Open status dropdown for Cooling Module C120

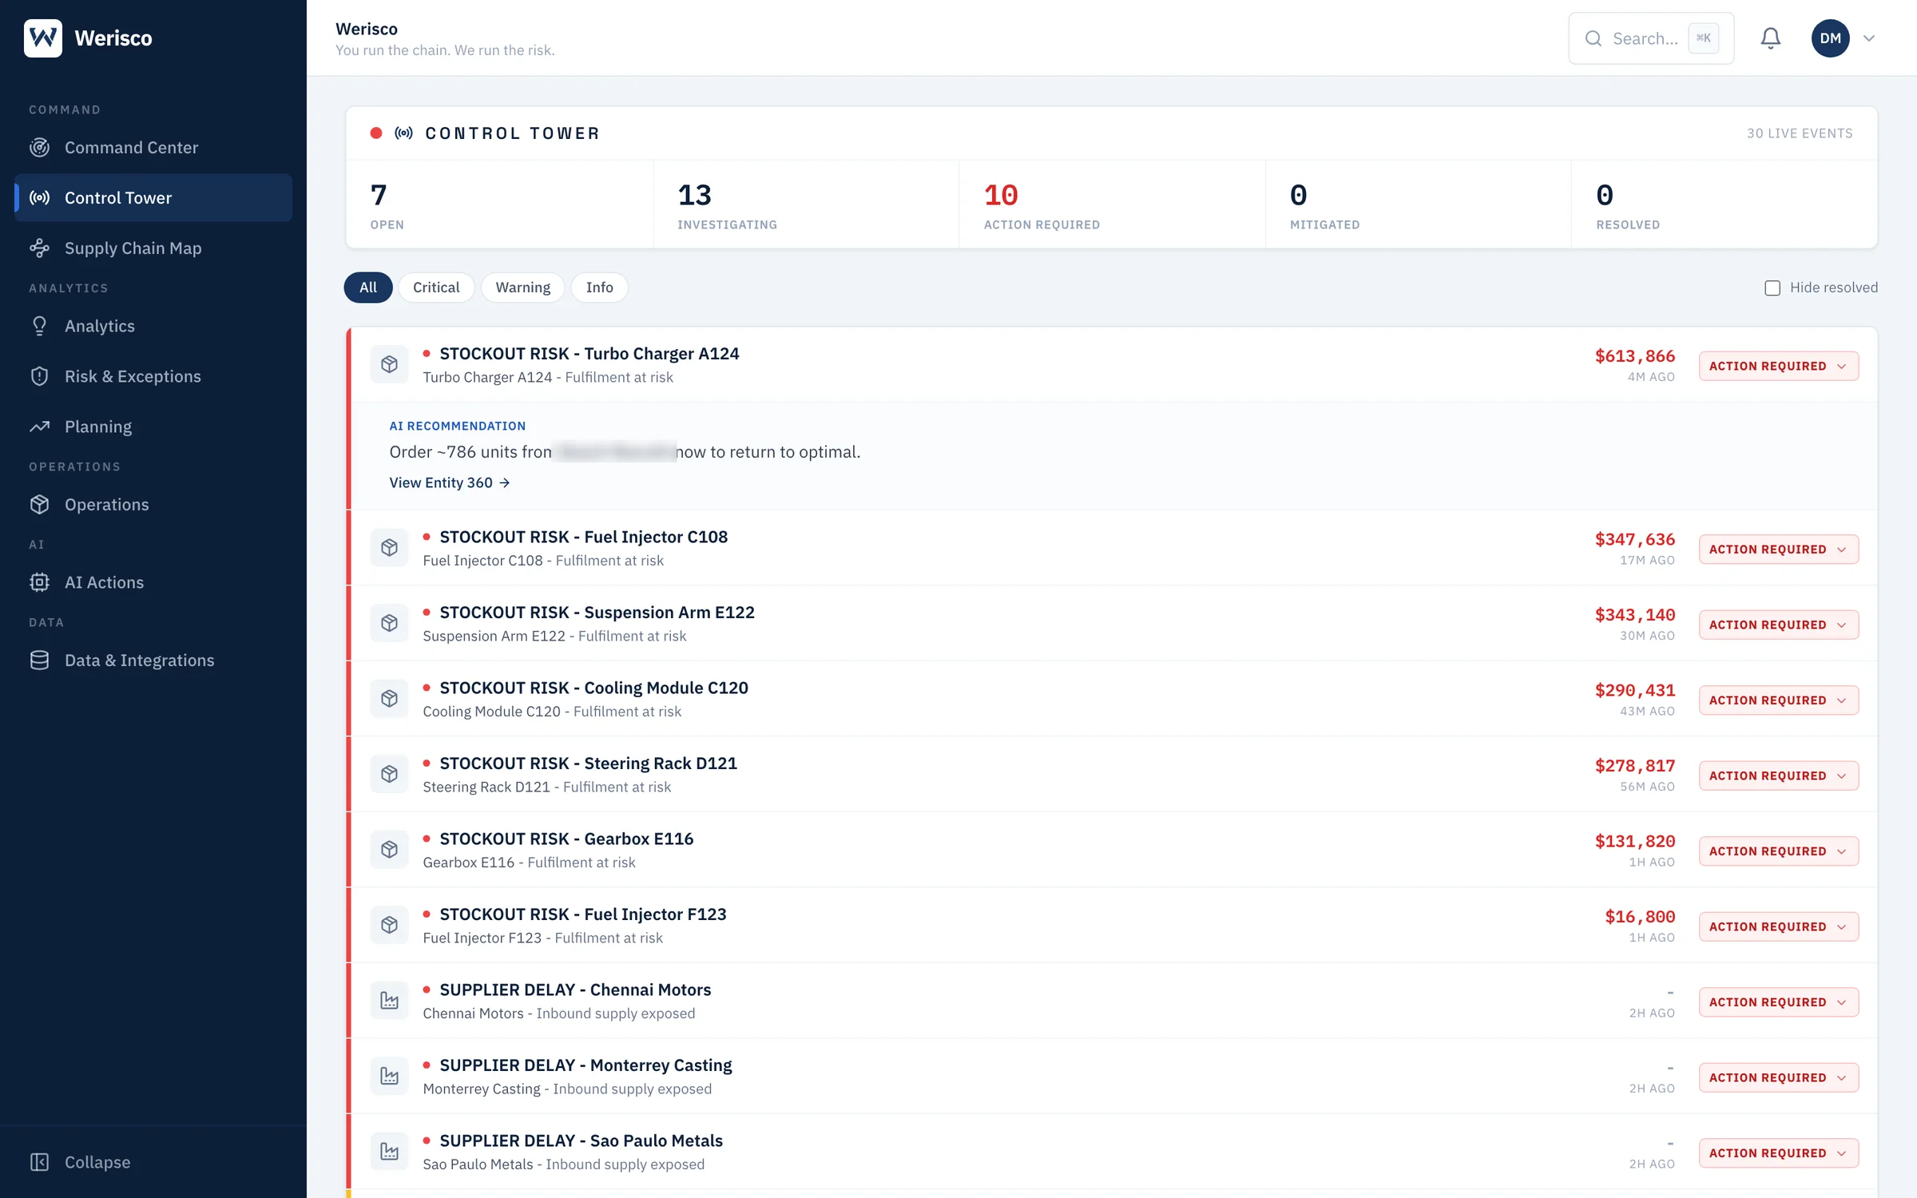tap(1778, 700)
